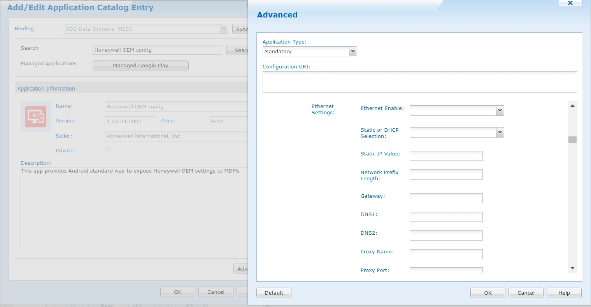Open the Static or DHCP Selection dropdown
The image size is (591, 307).
500,133
